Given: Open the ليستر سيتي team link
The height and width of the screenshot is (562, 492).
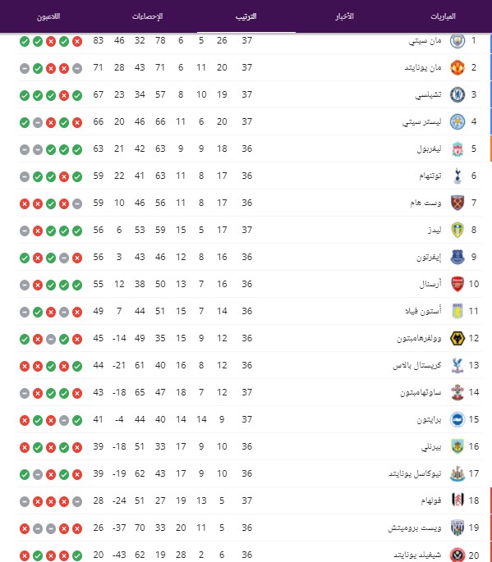Looking at the screenshot, I should coord(421,122).
